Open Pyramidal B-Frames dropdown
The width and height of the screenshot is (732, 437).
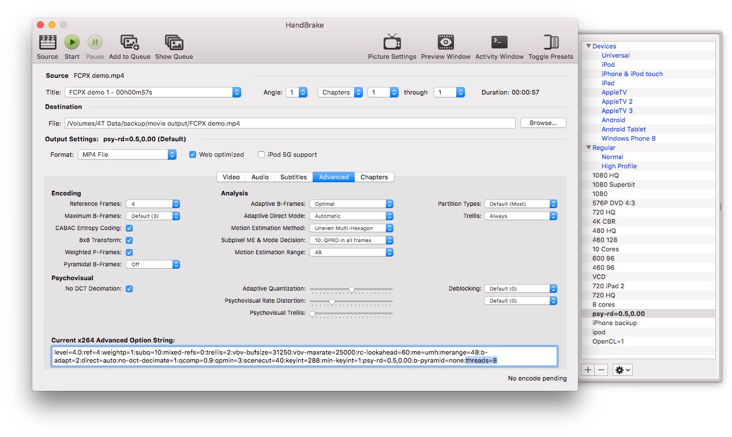coord(153,265)
